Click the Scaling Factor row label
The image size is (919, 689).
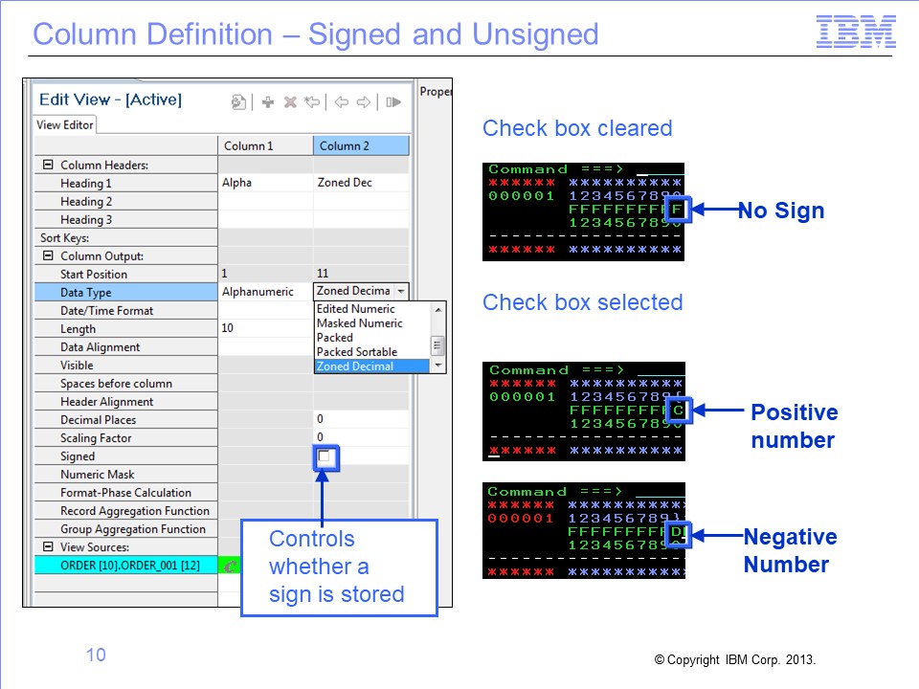(x=126, y=437)
